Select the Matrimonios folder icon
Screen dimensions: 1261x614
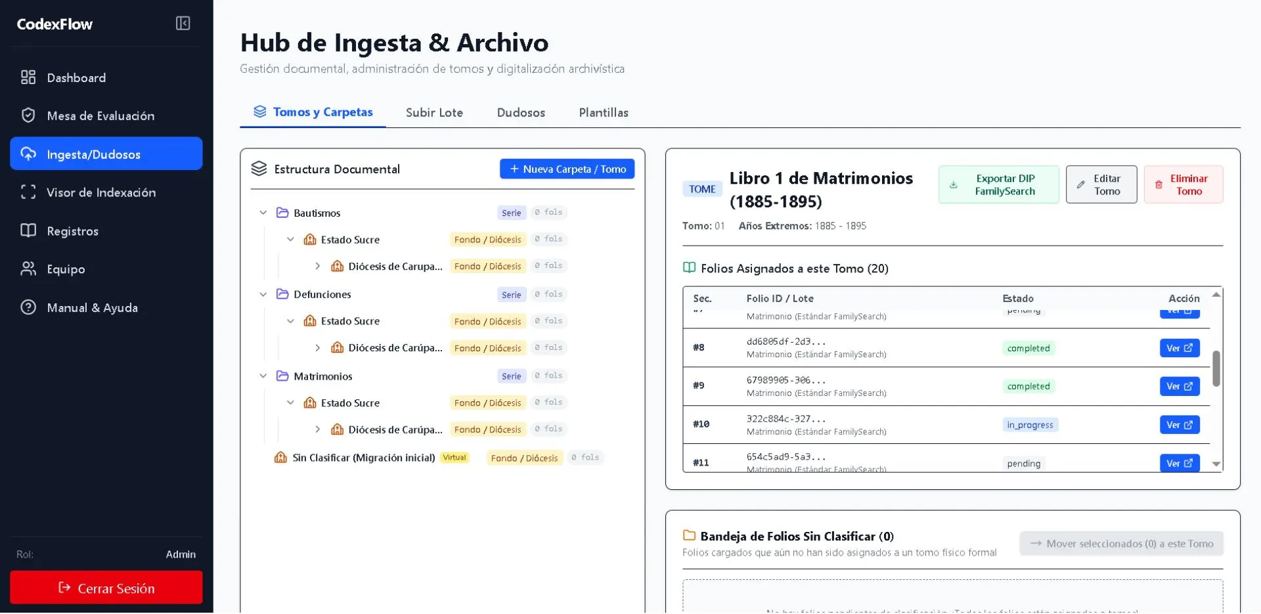pyautogui.click(x=282, y=376)
